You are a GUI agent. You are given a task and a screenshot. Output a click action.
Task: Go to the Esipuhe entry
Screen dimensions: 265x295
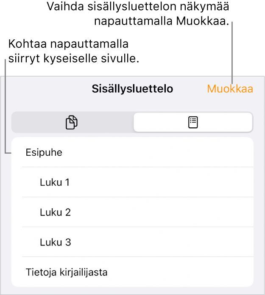pyautogui.click(x=44, y=152)
